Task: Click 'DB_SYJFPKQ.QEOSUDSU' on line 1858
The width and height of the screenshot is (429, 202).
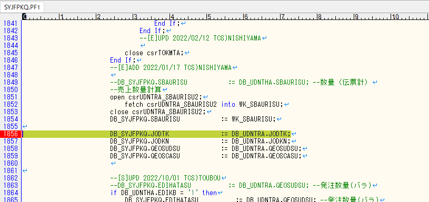Action: coord(145,149)
